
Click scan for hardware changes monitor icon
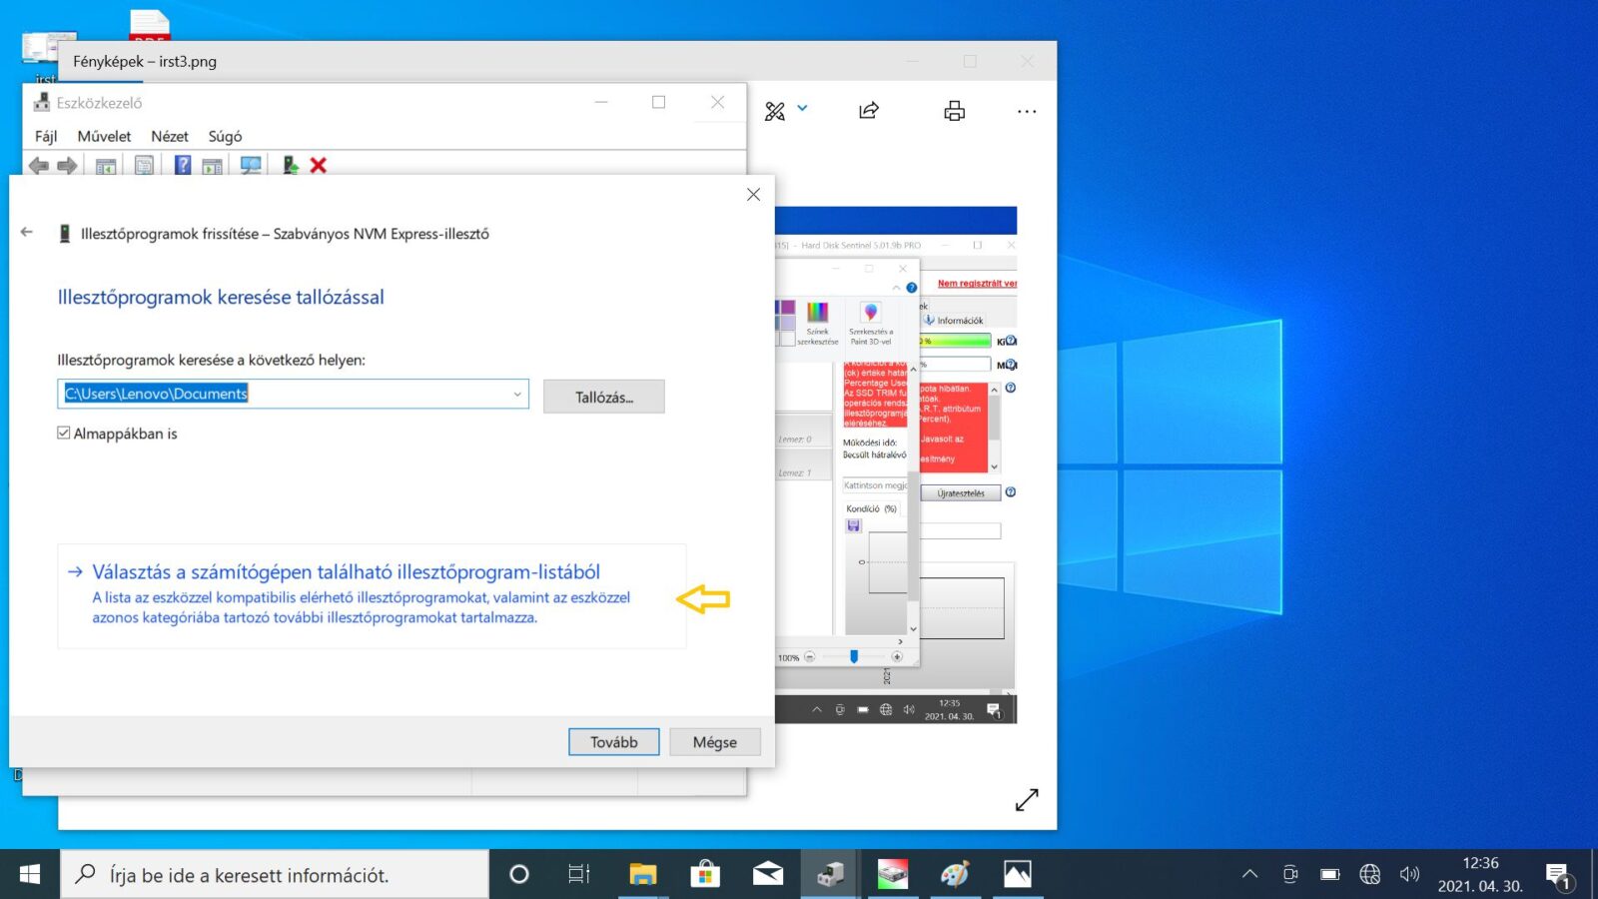(x=251, y=166)
